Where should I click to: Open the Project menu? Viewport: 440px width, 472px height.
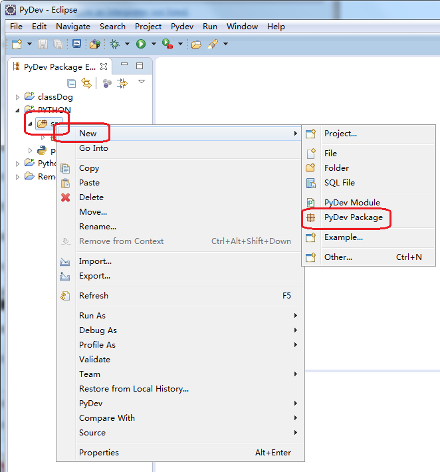coord(148,27)
